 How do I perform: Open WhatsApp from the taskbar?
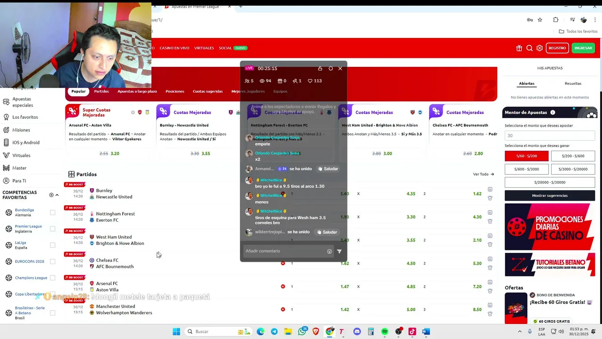[302, 331]
